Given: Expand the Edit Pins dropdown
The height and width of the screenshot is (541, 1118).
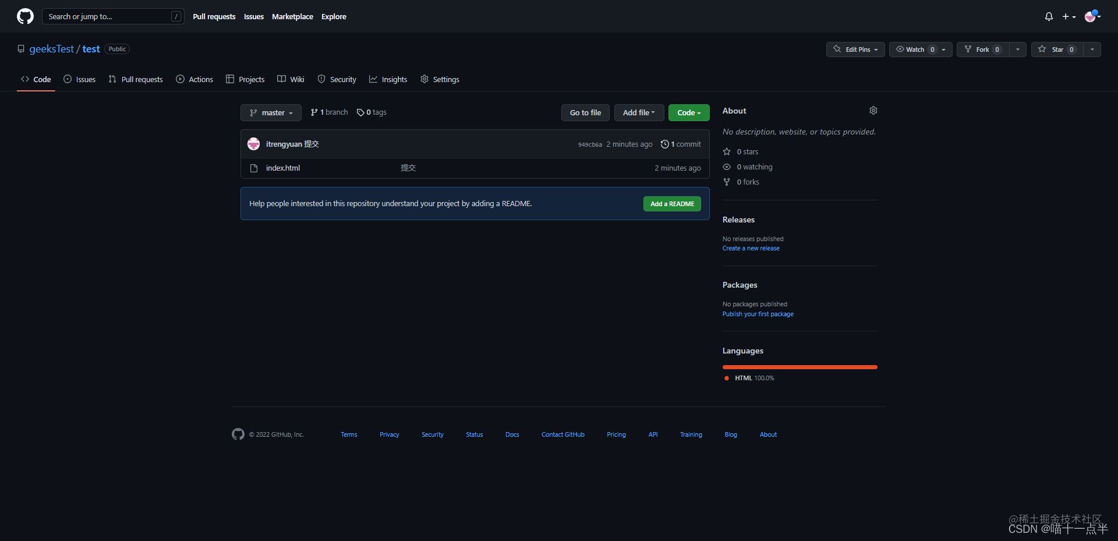Looking at the screenshot, I should coord(855,49).
